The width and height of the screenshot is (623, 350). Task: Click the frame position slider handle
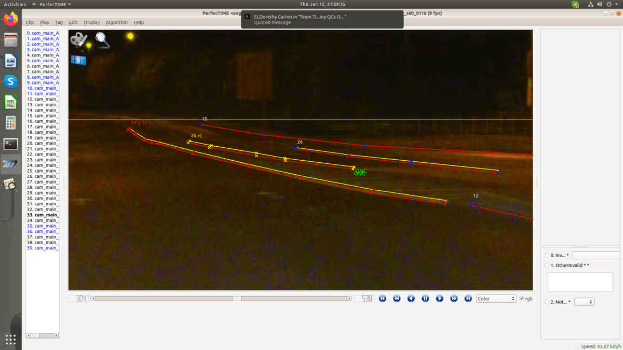tap(237, 299)
